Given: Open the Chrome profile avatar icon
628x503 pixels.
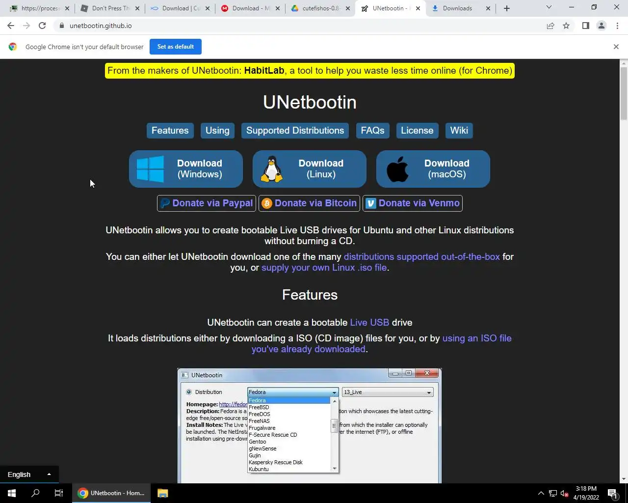Looking at the screenshot, I should coord(602,26).
